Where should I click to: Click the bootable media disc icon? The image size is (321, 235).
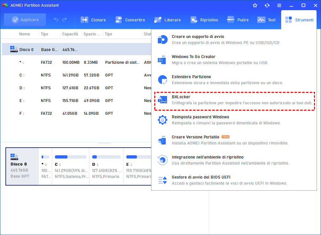coord(163,40)
